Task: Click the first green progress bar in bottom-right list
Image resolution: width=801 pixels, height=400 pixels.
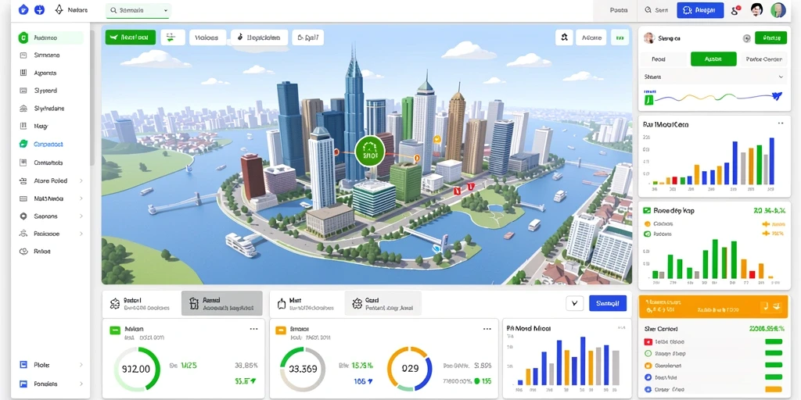Action: click(774, 341)
